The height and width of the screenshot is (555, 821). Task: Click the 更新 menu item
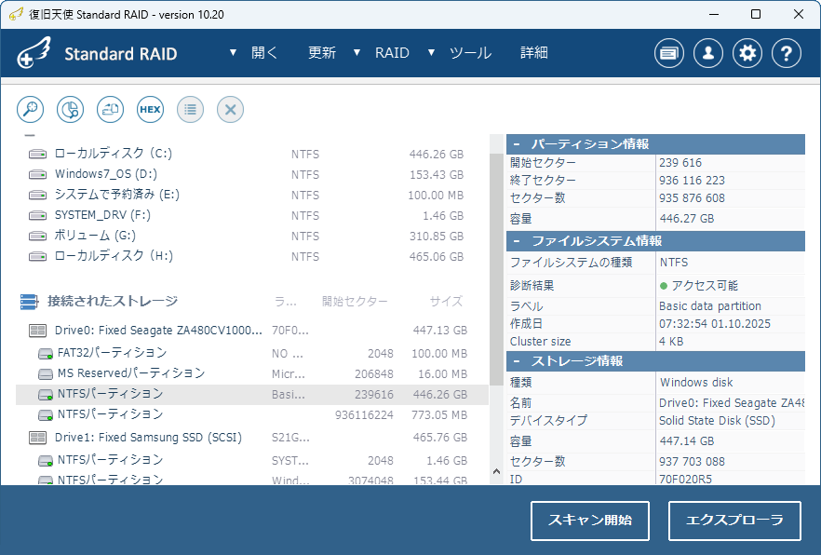click(321, 52)
